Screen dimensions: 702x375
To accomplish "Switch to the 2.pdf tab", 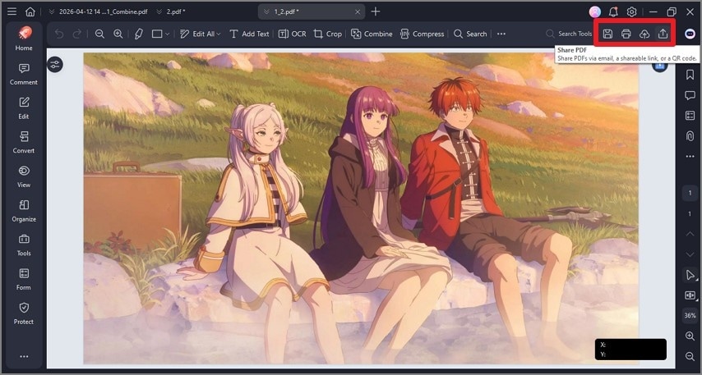I will pos(171,11).
